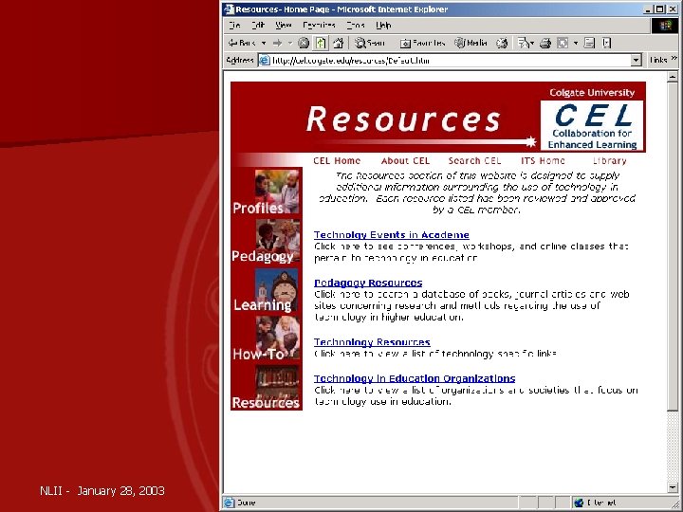Click the Edit page icon in toolbar

click(x=563, y=43)
